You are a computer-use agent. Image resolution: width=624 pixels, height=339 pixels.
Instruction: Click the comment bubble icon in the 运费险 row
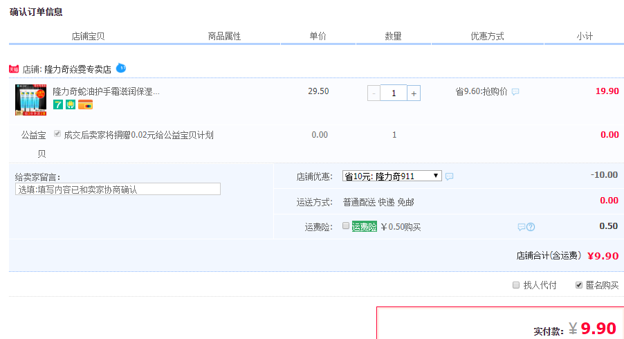(522, 227)
